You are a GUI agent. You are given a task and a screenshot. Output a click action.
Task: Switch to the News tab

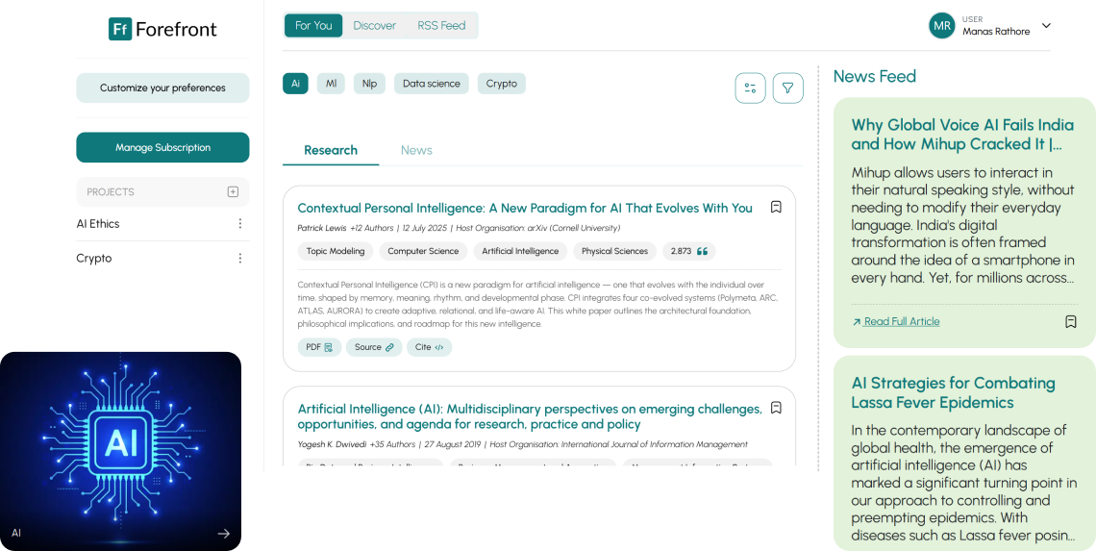[416, 150]
